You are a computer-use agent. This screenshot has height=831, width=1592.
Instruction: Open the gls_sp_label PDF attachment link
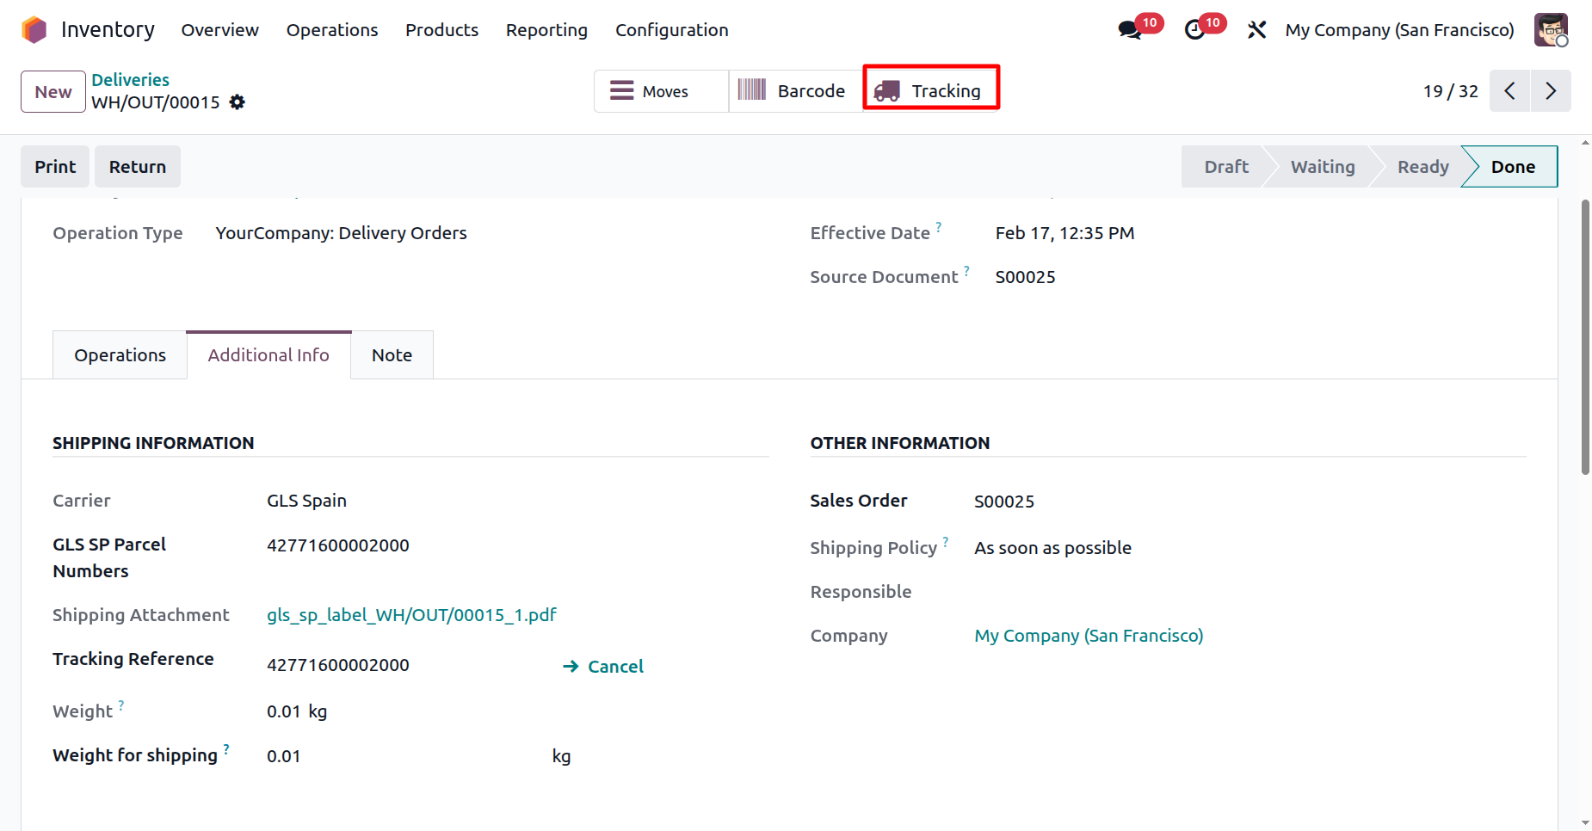pos(411,615)
